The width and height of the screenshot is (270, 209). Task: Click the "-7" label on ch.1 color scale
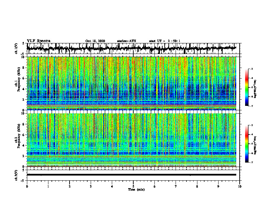click(252, 106)
